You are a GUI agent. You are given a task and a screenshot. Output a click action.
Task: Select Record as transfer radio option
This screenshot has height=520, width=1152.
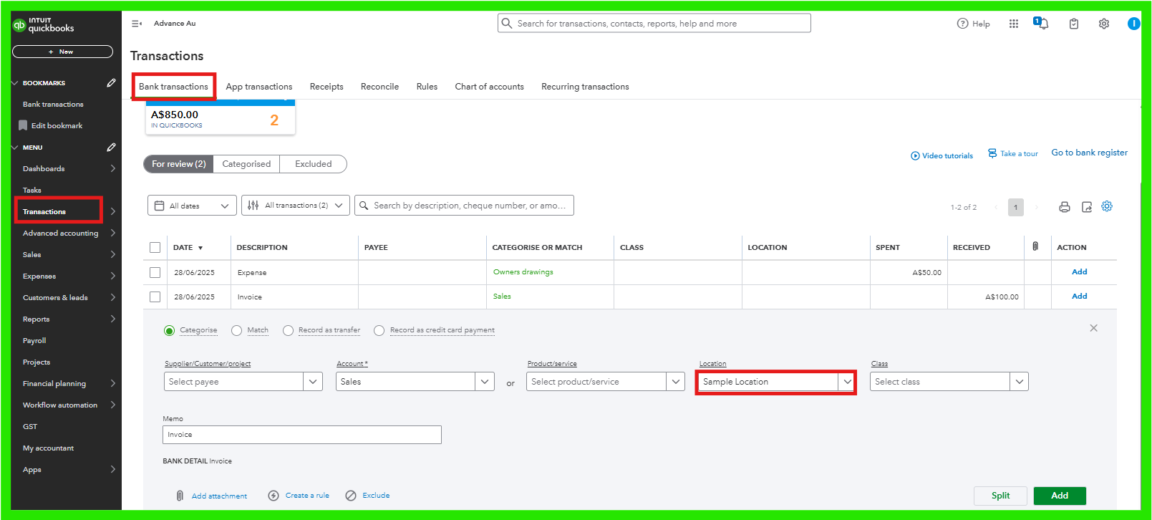click(x=288, y=331)
